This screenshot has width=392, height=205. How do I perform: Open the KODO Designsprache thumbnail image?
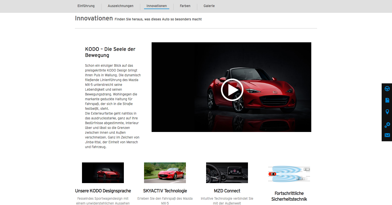click(103, 173)
